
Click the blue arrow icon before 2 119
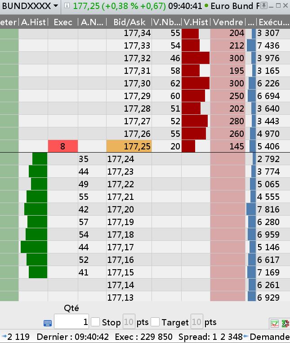coord(4,337)
